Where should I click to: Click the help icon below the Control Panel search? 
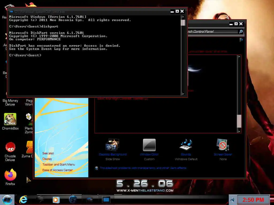pyautogui.click(x=241, y=40)
